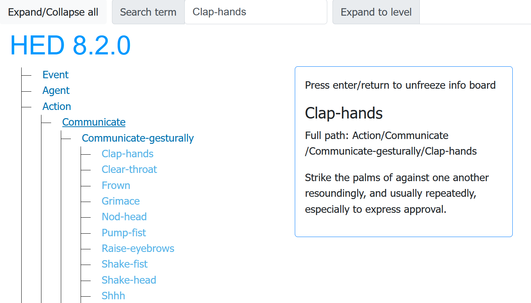
Task: Expand the Agent tree node
Action: pyautogui.click(x=56, y=91)
